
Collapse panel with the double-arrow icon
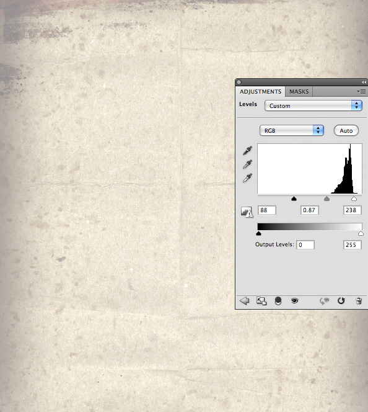[364, 83]
